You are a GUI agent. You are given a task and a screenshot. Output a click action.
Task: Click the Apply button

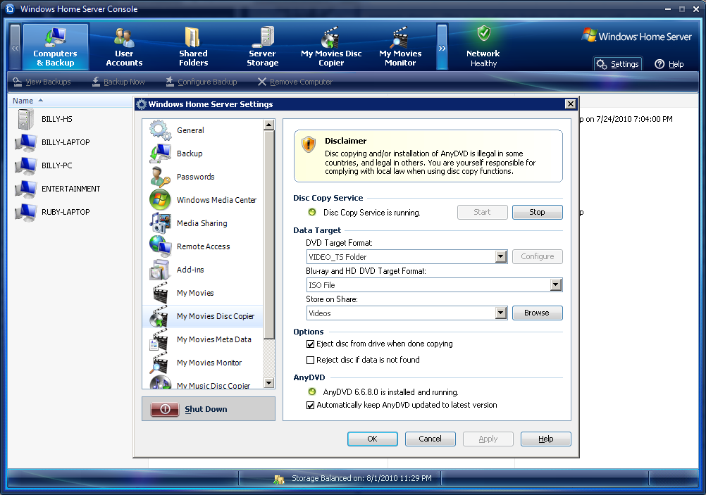[x=488, y=439]
